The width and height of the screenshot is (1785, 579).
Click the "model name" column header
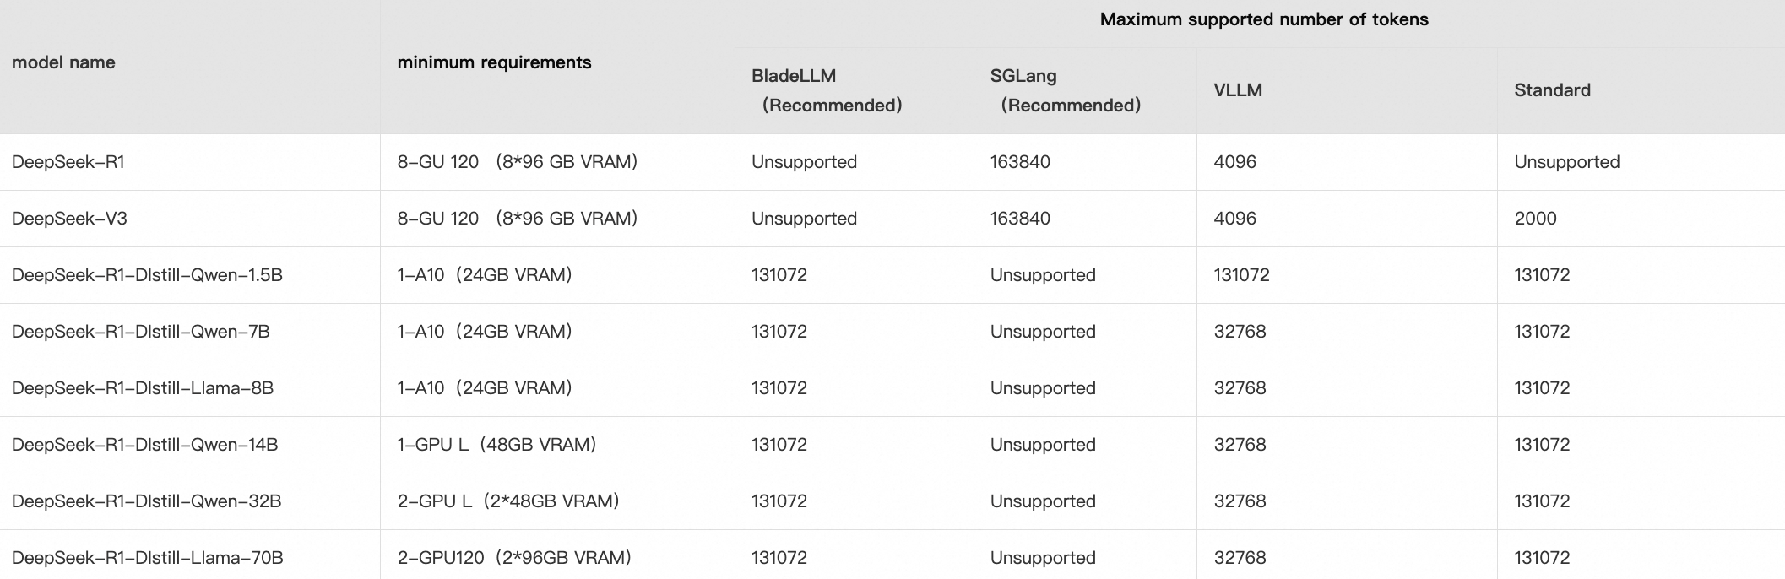[x=63, y=62]
